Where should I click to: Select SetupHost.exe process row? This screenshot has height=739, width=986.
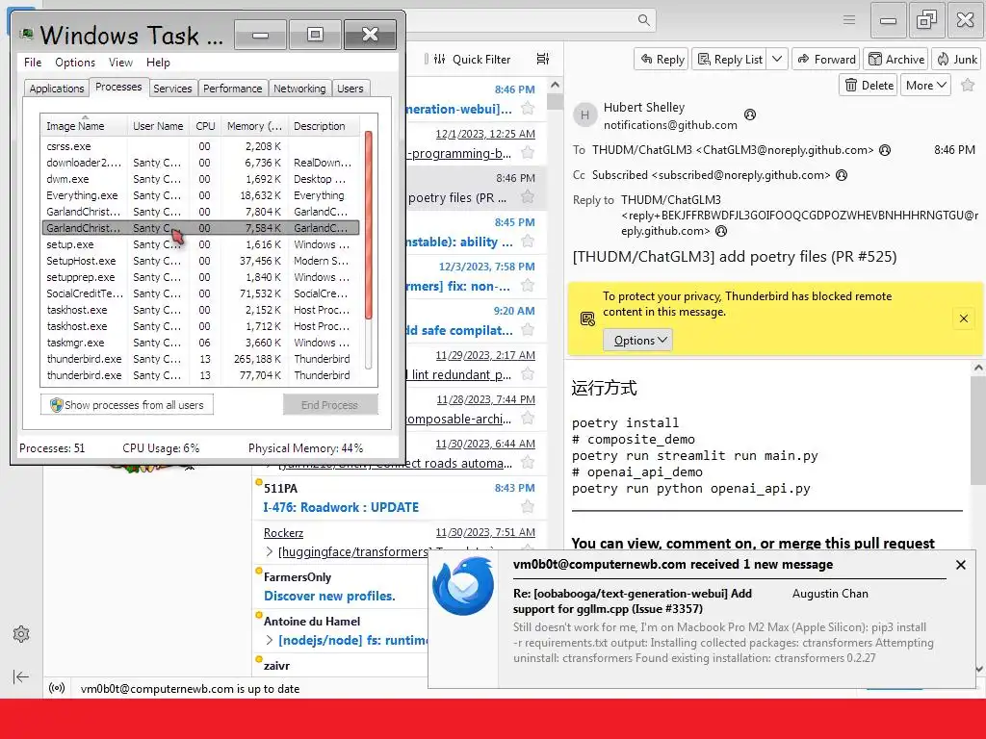(x=200, y=261)
